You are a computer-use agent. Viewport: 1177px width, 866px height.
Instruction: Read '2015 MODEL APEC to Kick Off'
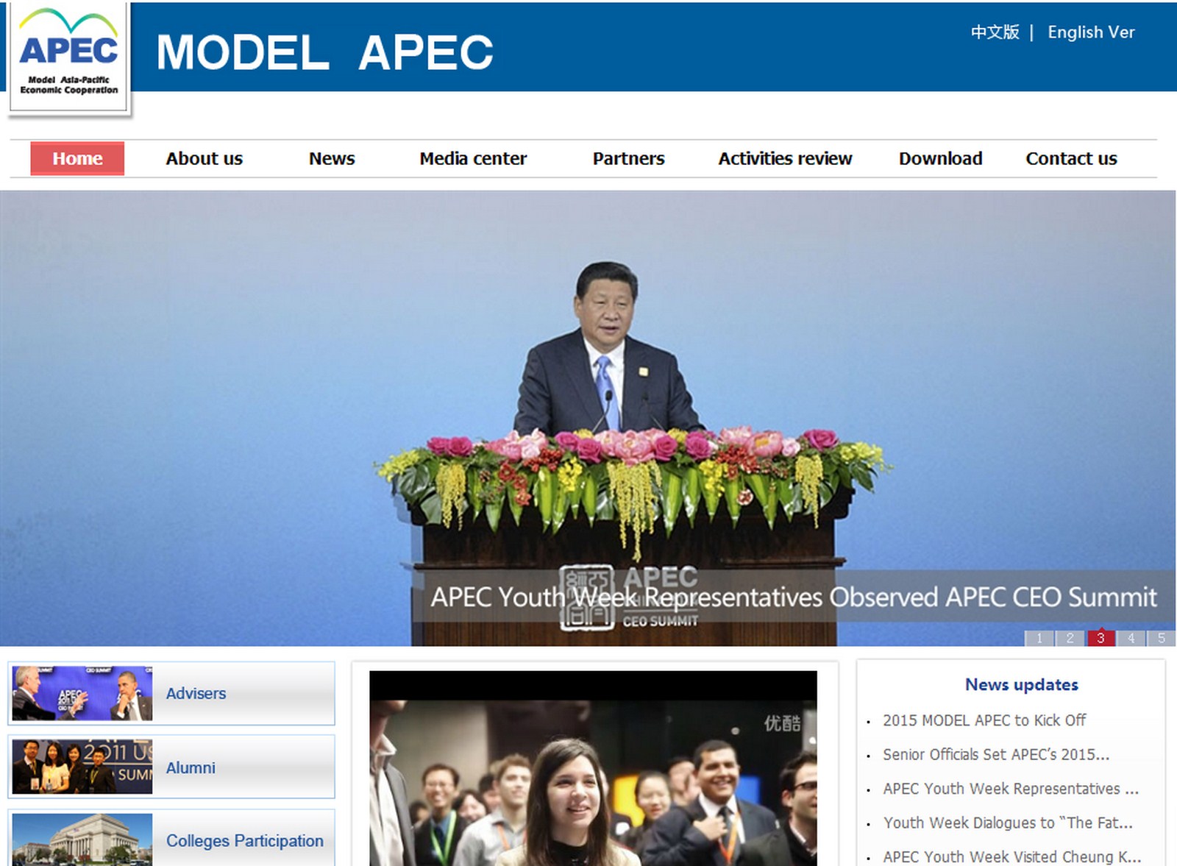[x=984, y=720]
